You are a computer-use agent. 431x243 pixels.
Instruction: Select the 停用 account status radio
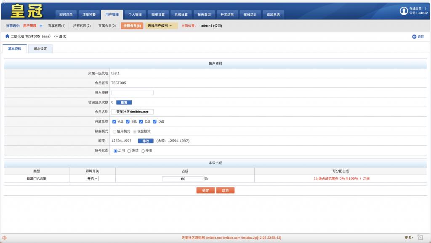(143, 151)
